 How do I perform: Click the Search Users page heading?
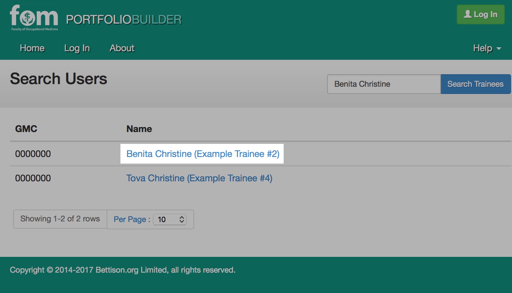(x=59, y=79)
